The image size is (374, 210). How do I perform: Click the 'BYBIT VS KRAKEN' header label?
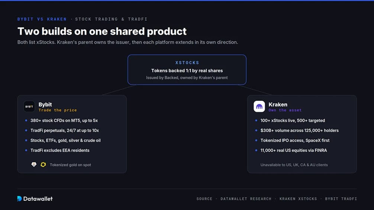coord(42,19)
